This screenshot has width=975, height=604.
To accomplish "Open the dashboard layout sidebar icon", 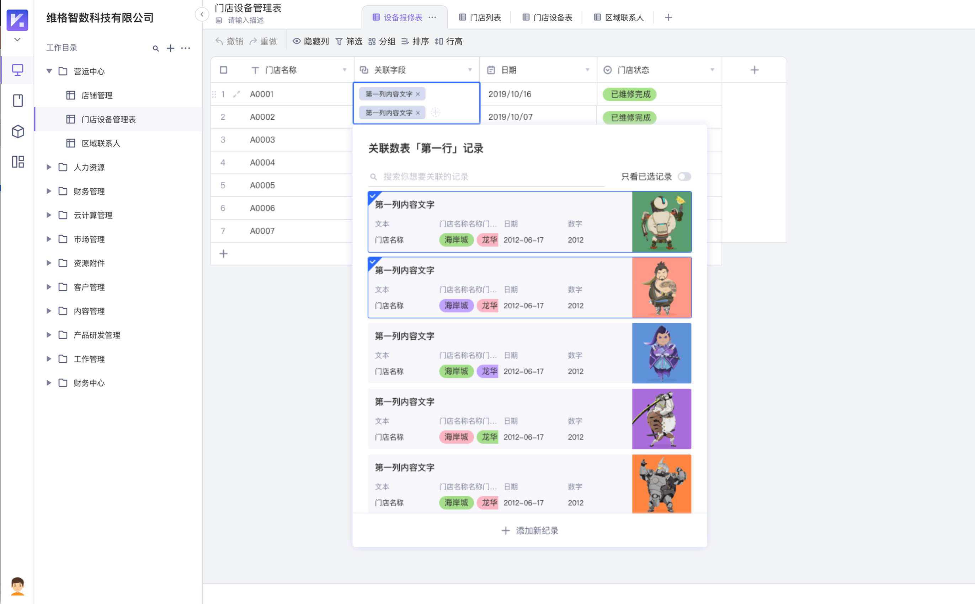I will (17, 162).
